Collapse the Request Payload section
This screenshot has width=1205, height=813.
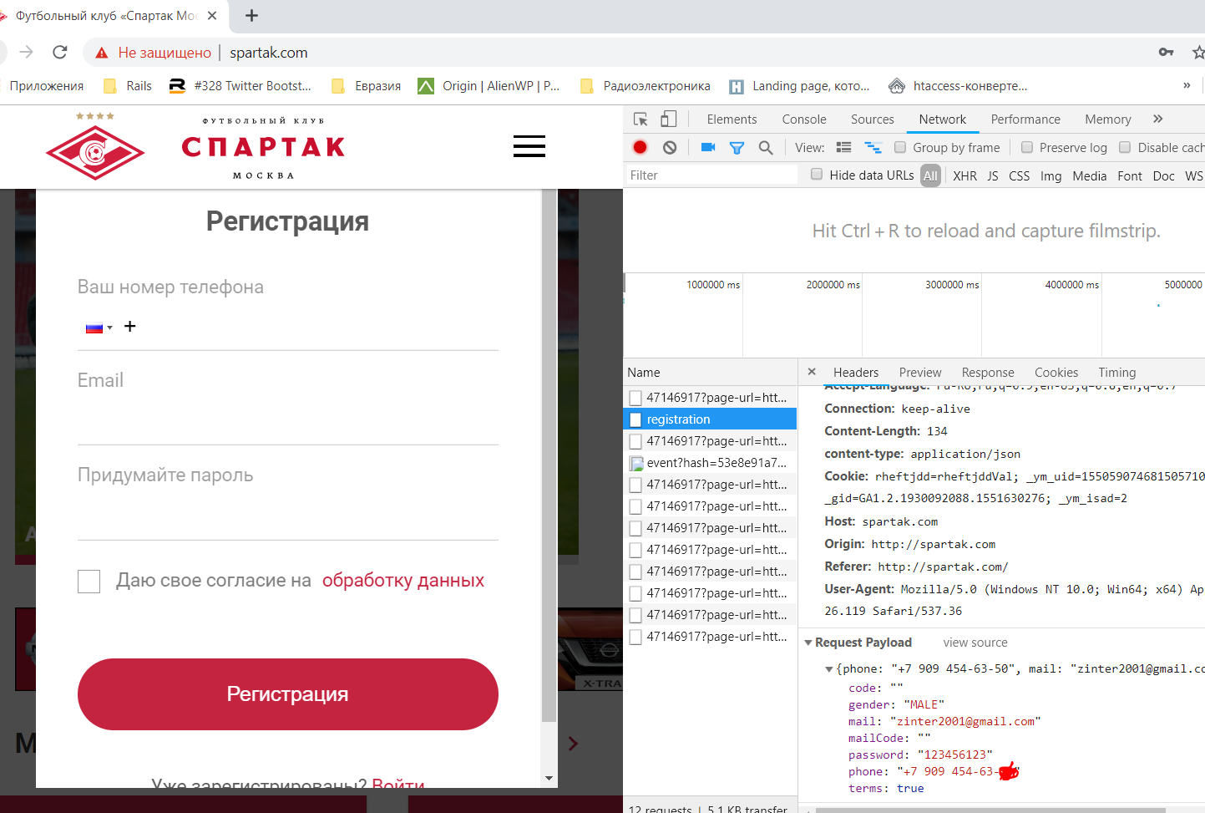pos(808,643)
